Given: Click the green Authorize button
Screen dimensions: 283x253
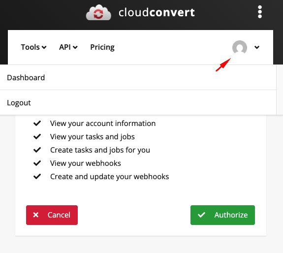Looking at the screenshot, I should (x=222, y=215).
